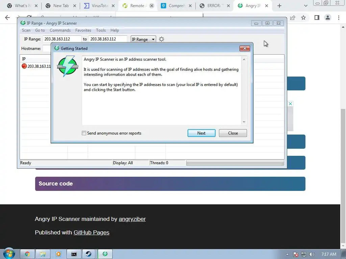Close the Getting Started dialog with the red X
Image resolution: width=346 pixels, height=259 pixels.
tap(245, 49)
